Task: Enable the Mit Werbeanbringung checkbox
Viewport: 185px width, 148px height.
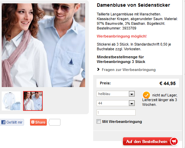Action: click(x=99, y=122)
